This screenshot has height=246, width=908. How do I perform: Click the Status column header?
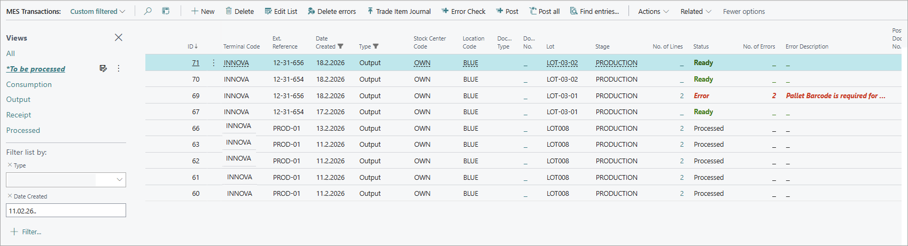tap(701, 46)
